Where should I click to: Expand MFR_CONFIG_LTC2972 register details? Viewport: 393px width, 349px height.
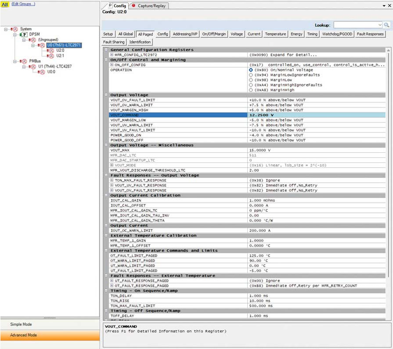click(x=112, y=54)
